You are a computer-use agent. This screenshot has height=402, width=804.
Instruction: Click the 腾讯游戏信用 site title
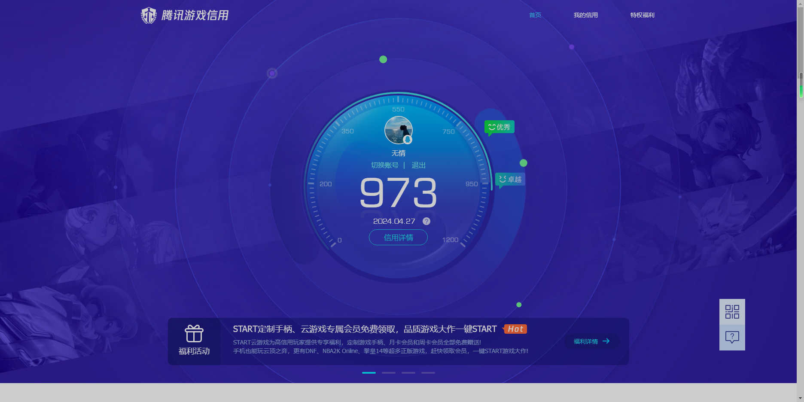click(x=195, y=15)
